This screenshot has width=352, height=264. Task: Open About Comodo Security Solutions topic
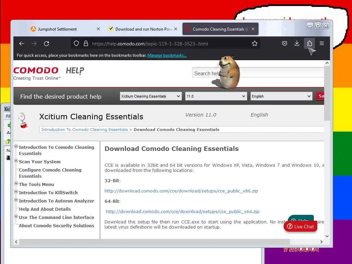tap(57, 225)
